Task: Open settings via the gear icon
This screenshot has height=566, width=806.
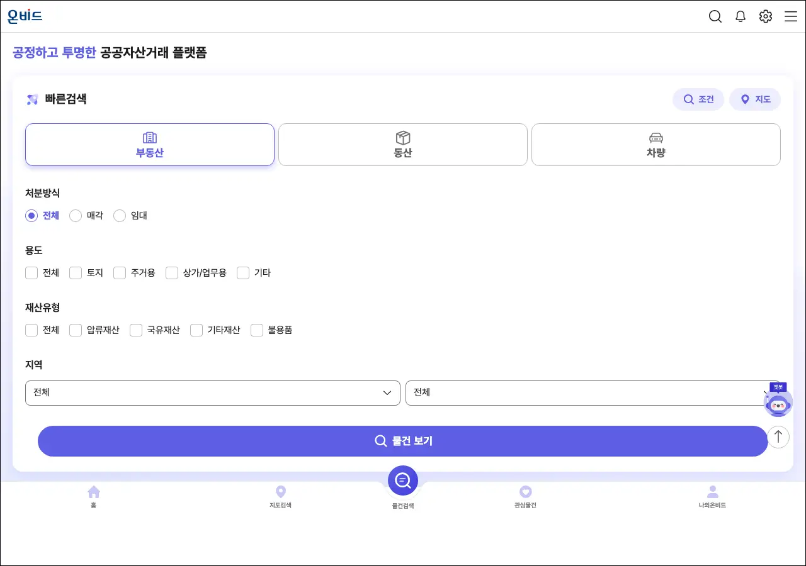Action: click(x=766, y=16)
